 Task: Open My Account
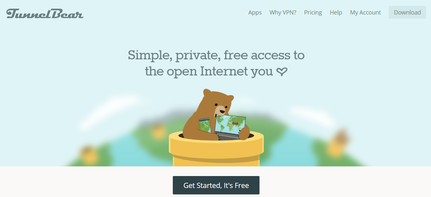(x=366, y=12)
